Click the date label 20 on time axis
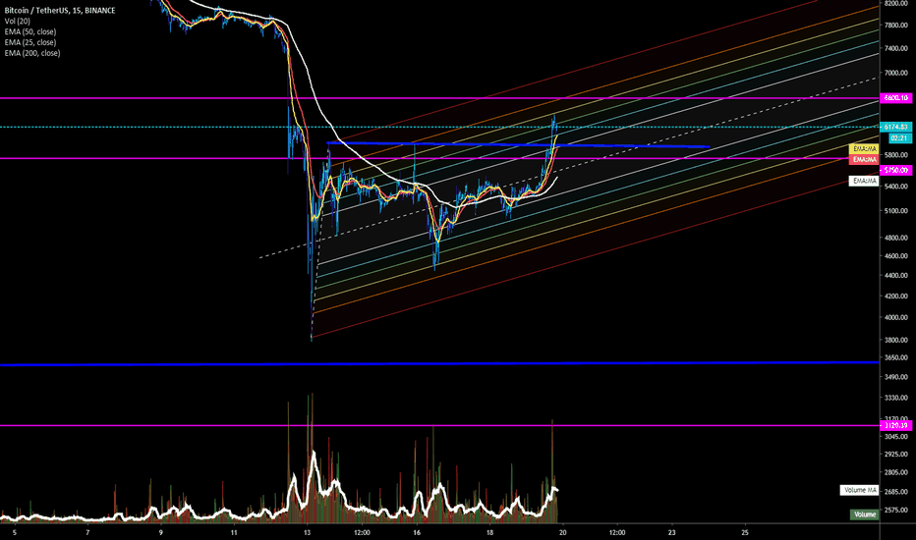916x540 pixels. point(562,532)
